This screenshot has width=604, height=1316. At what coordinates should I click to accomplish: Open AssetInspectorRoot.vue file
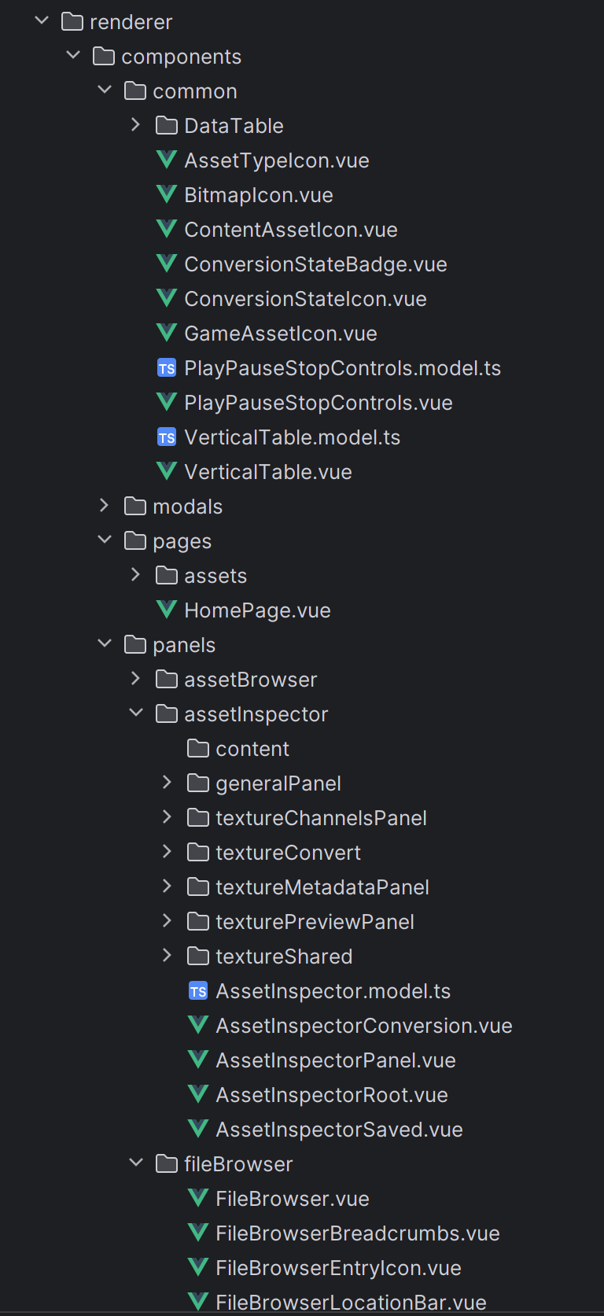[x=331, y=1095]
